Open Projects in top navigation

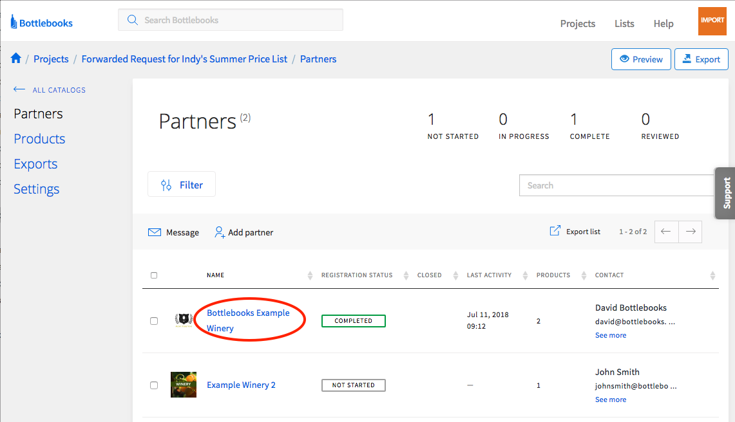tap(577, 23)
